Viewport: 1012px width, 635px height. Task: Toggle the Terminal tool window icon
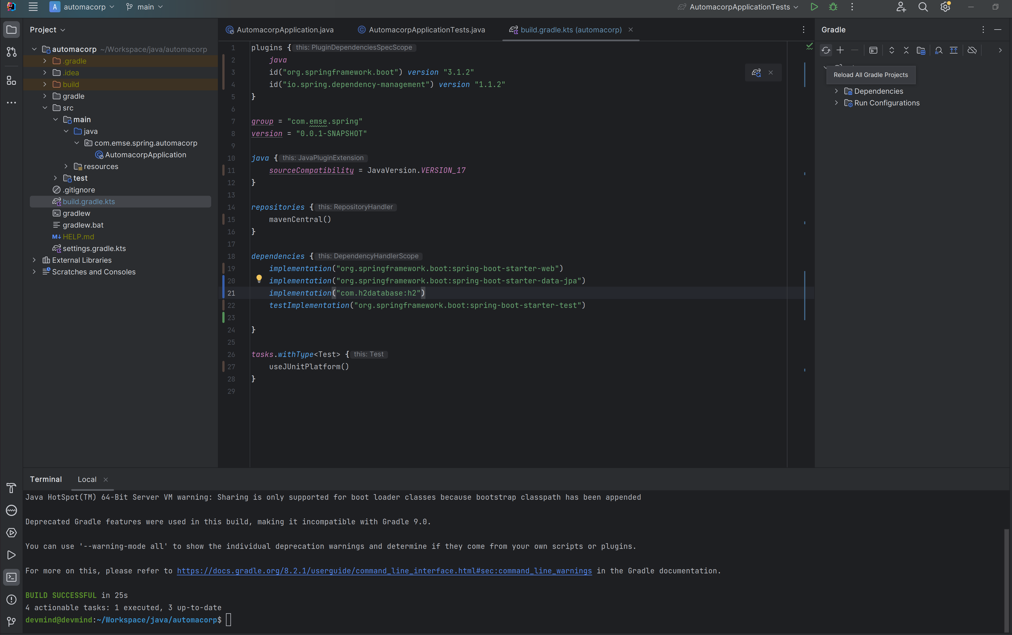coord(11,578)
